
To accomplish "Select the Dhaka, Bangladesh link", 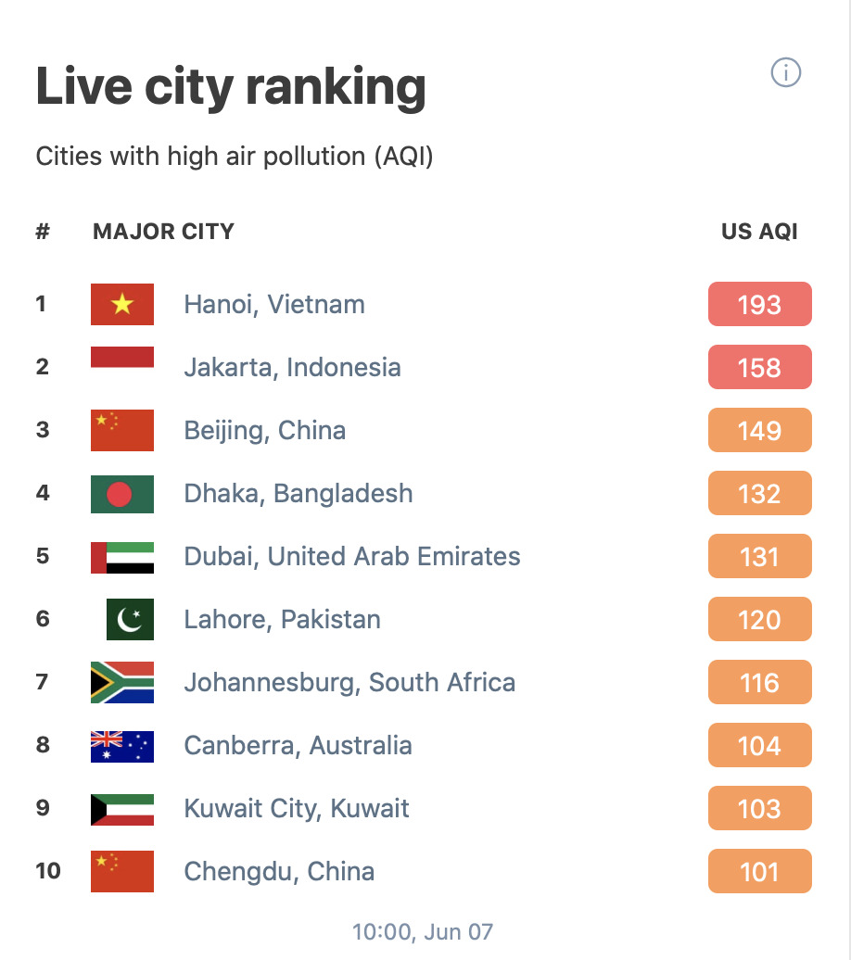I will (x=298, y=493).
